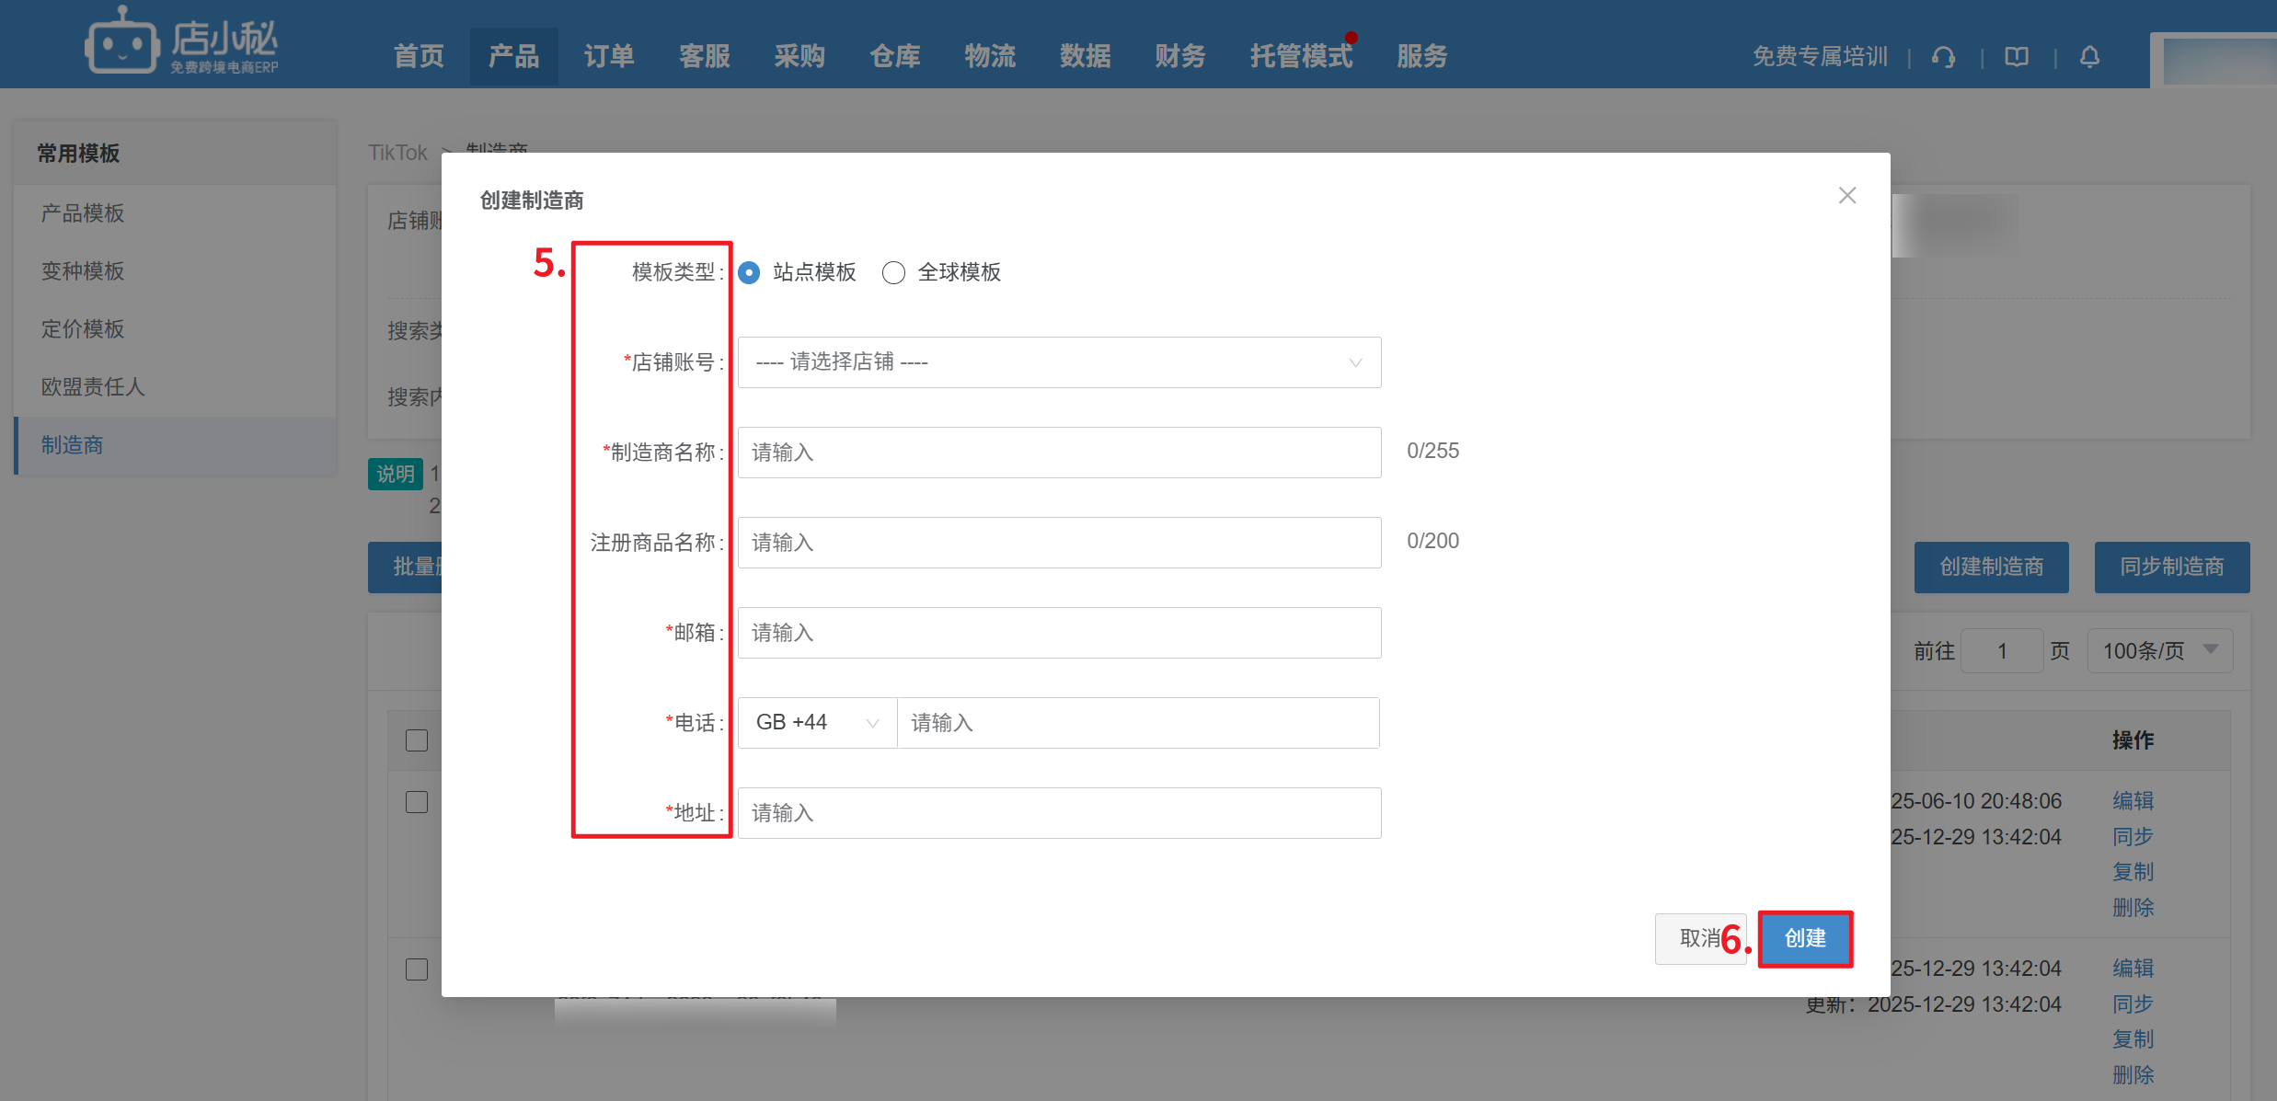The height and width of the screenshot is (1101, 2277).
Task: Select the 站点模板 radio button
Action: (750, 273)
